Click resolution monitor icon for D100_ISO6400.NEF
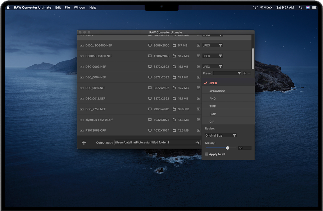 pos(150,46)
